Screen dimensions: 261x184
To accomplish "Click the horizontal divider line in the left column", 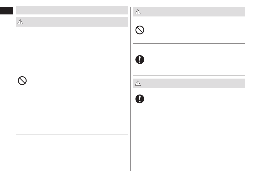I will click(x=72, y=135).
